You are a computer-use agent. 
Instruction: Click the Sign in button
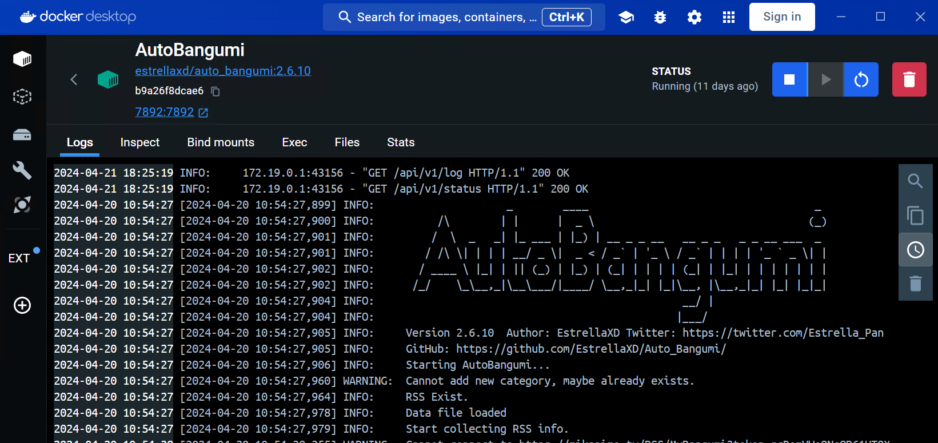pos(782,17)
